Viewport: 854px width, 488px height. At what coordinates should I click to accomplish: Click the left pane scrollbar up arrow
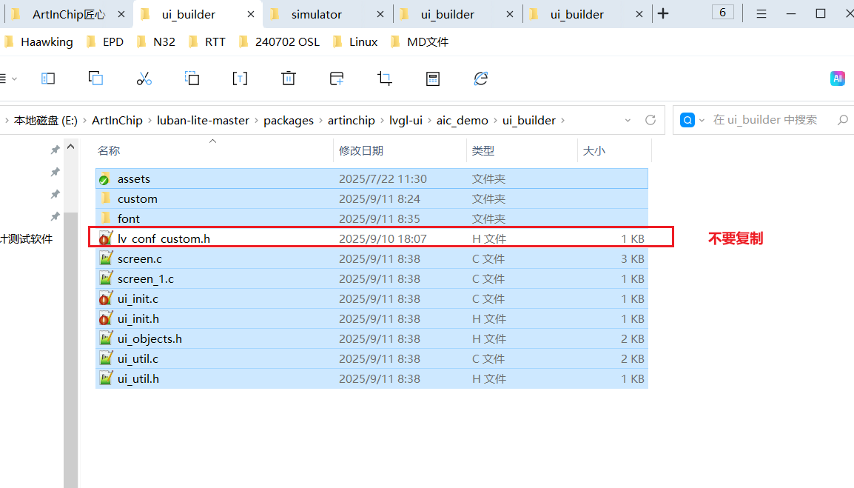[71, 147]
